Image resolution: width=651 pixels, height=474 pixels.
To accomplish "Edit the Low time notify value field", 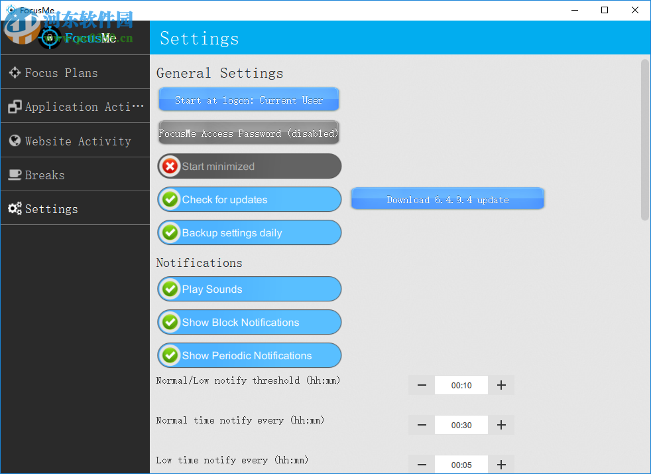I will (x=461, y=464).
